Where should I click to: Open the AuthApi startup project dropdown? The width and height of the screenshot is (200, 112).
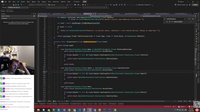[x=52, y=5]
